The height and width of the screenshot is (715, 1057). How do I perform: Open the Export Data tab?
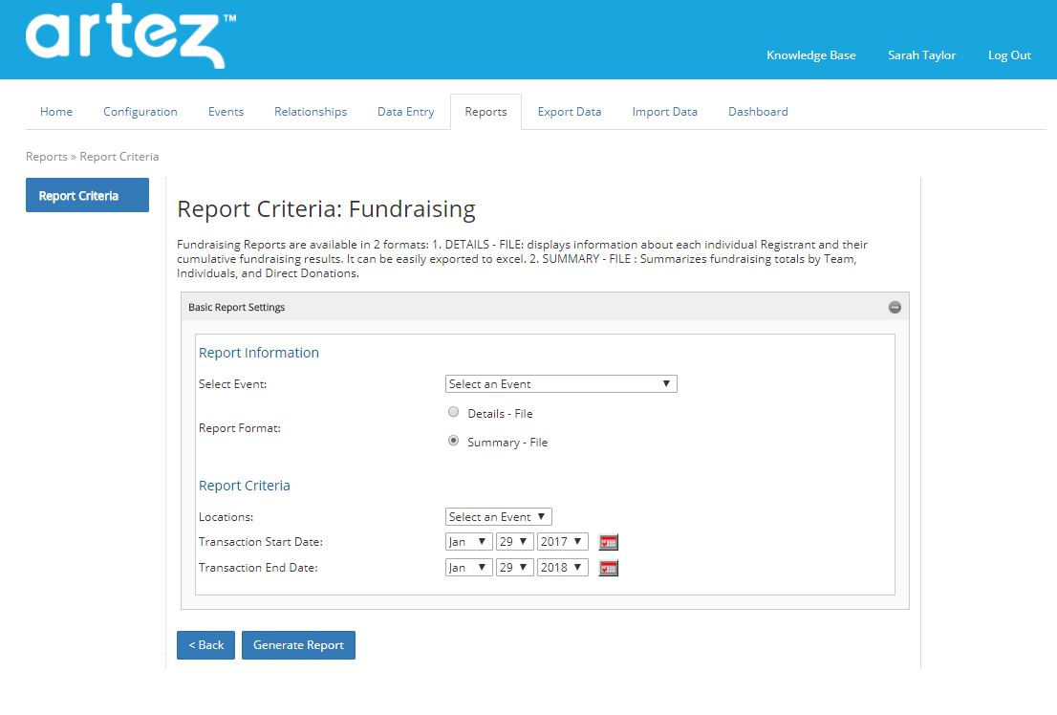tap(569, 112)
